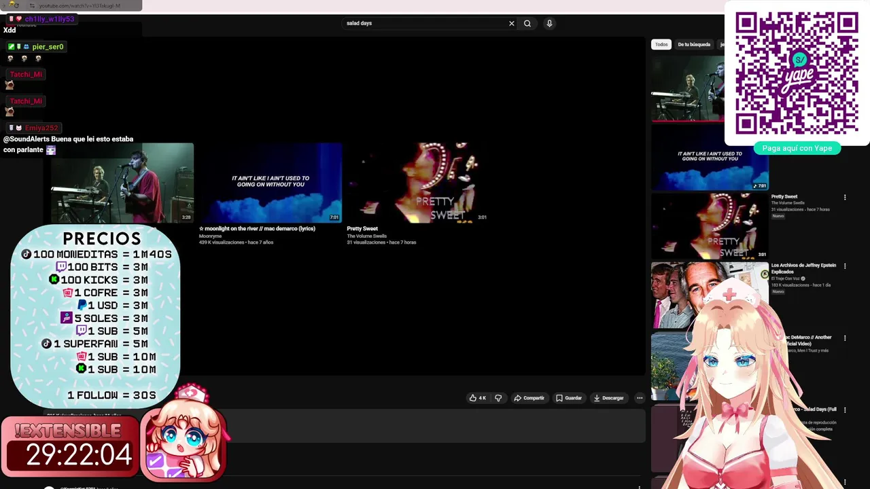The height and width of the screenshot is (489, 870).
Task: Open more actions ellipsis beside Descargar
Action: [640, 398]
